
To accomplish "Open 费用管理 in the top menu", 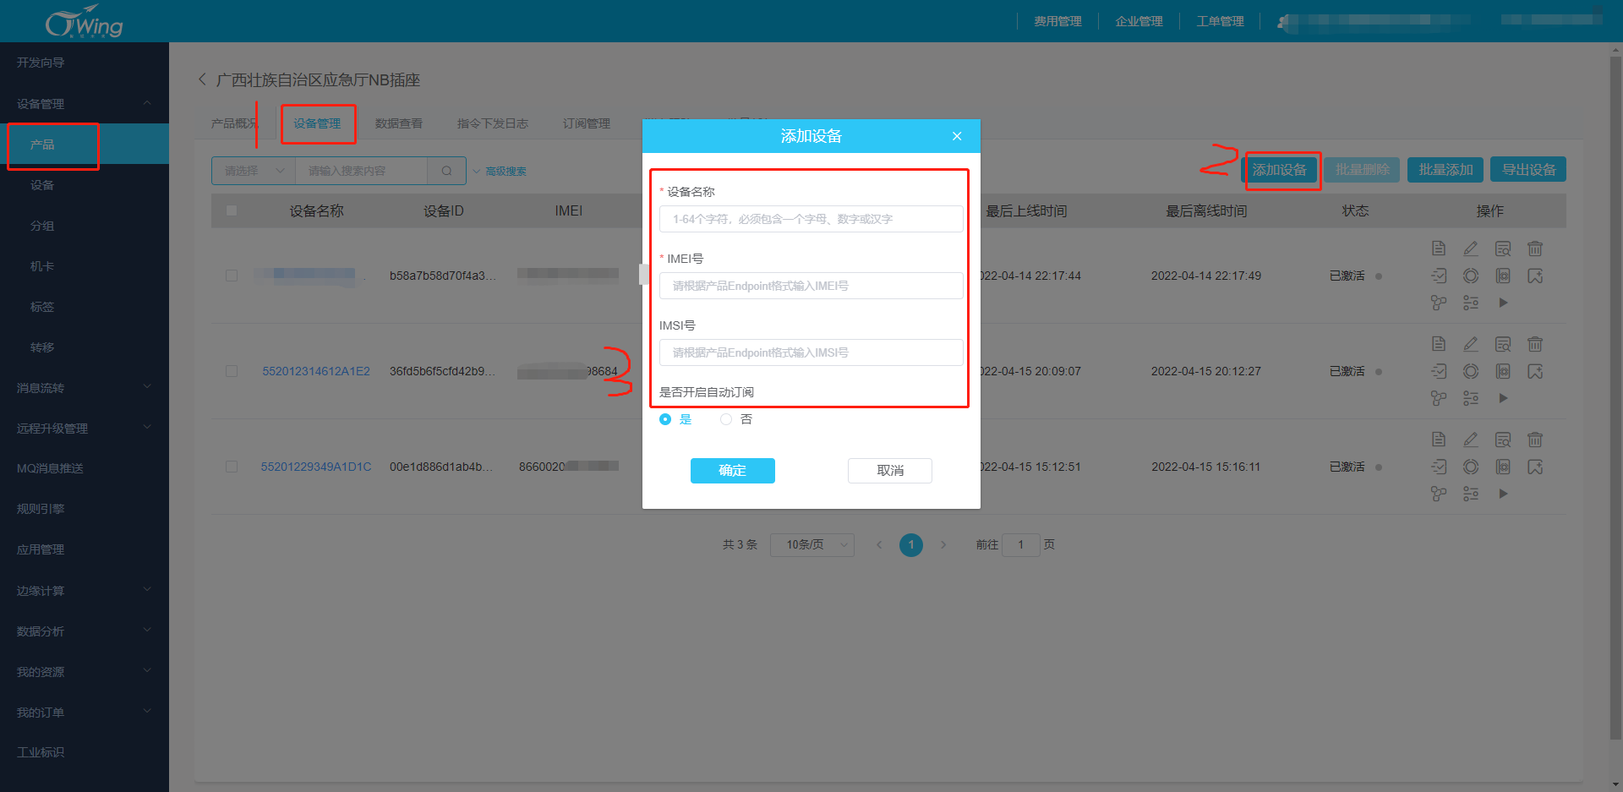I will pos(1057,21).
